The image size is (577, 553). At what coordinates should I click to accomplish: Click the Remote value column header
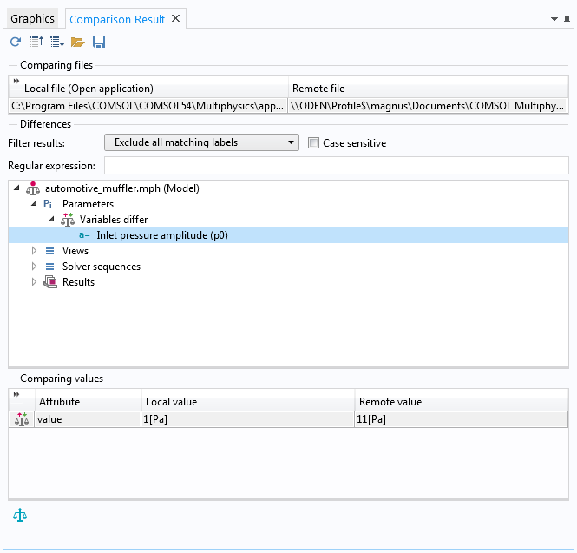click(462, 402)
